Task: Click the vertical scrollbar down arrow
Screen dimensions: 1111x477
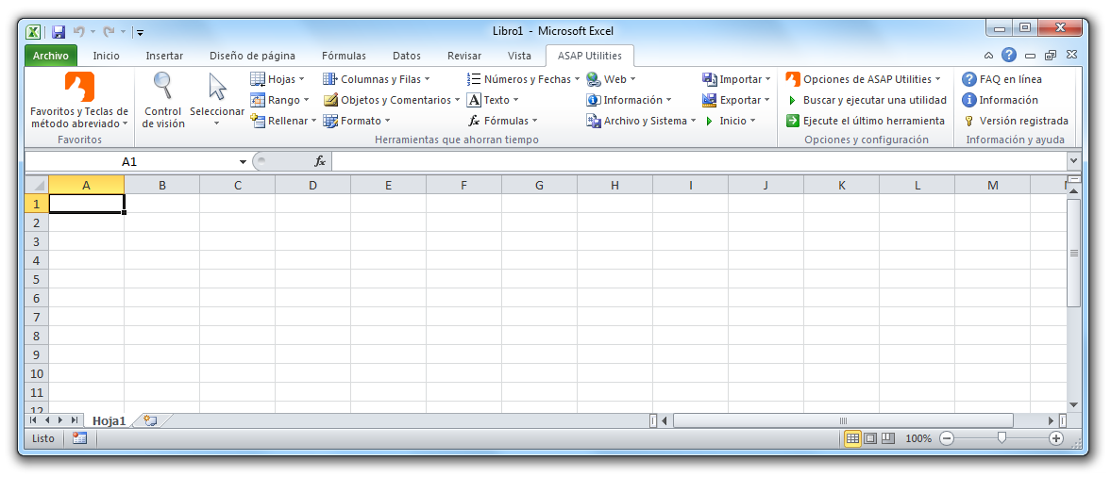Action: (x=1073, y=404)
